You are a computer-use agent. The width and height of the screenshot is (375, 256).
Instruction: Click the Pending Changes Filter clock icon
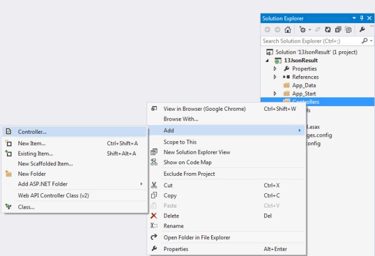tap(302, 29)
